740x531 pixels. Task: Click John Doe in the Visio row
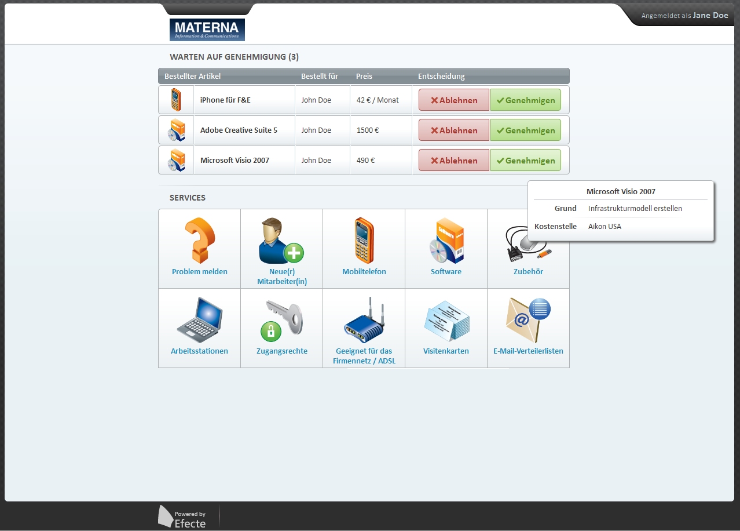[316, 160]
